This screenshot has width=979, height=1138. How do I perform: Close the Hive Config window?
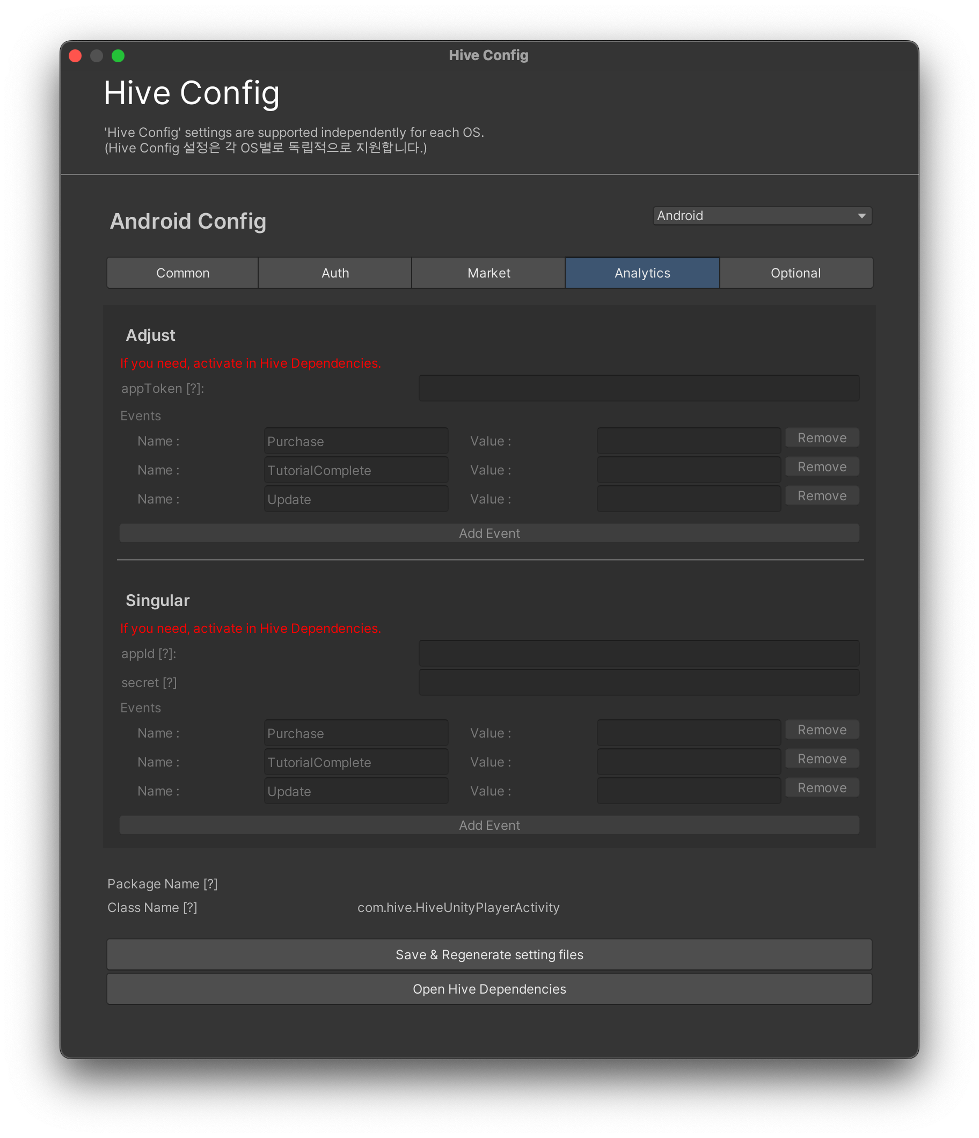75,56
